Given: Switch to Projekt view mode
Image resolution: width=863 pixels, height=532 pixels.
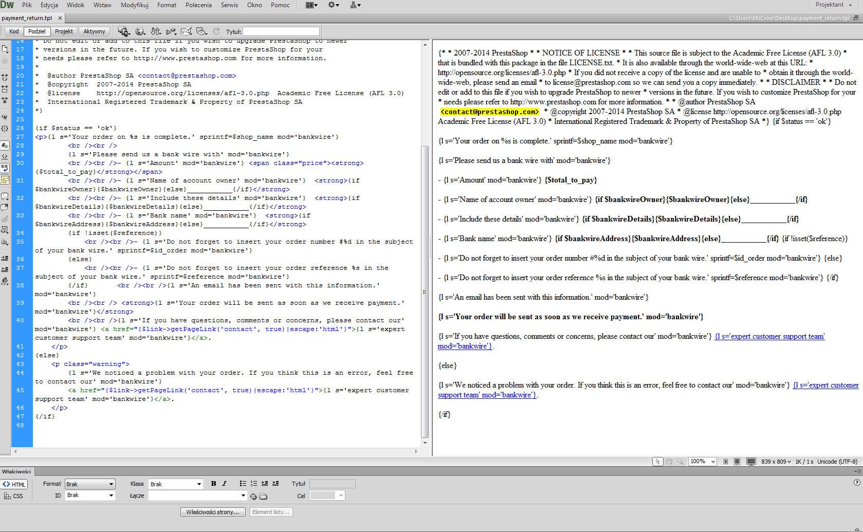Looking at the screenshot, I should 64,31.
